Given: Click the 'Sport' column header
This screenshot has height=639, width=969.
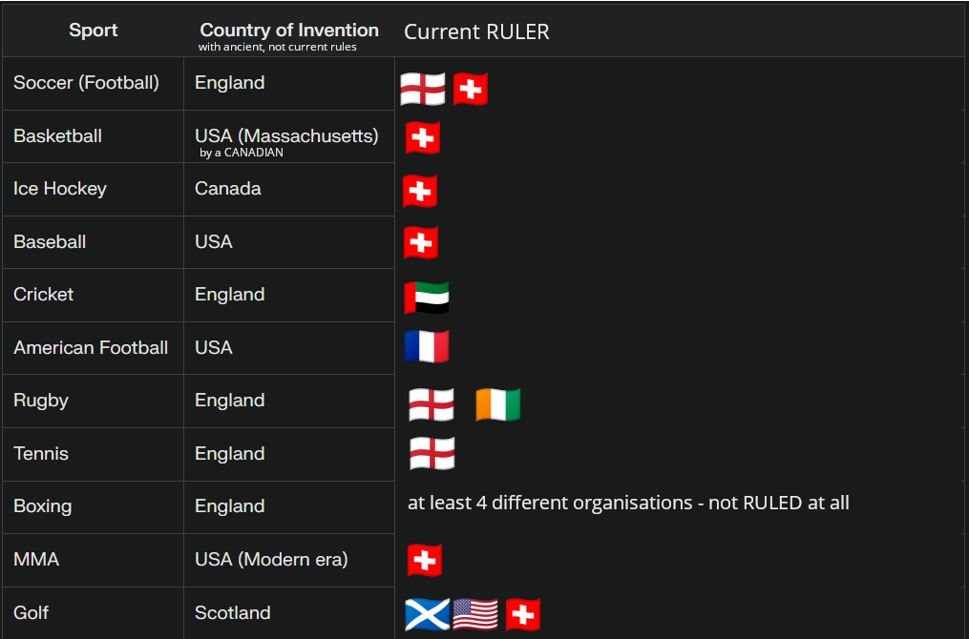Looking at the screenshot, I should (x=94, y=31).
